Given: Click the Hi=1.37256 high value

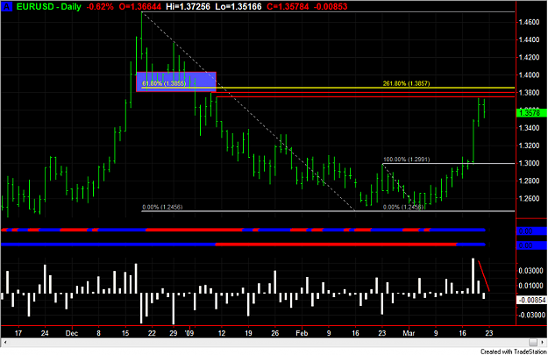Looking at the screenshot, I should pos(188,6).
